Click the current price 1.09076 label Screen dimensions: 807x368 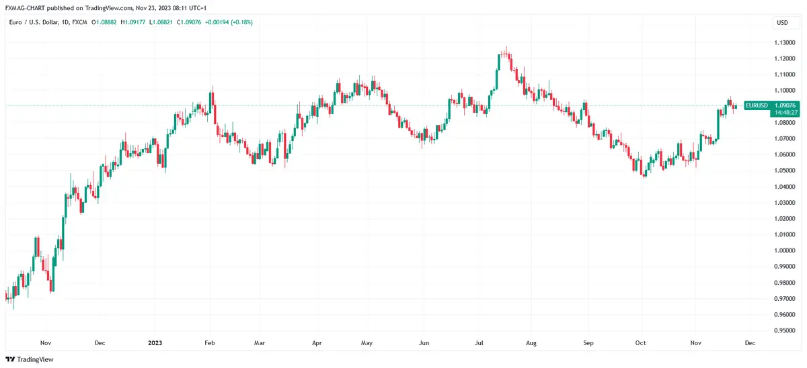(x=785, y=105)
